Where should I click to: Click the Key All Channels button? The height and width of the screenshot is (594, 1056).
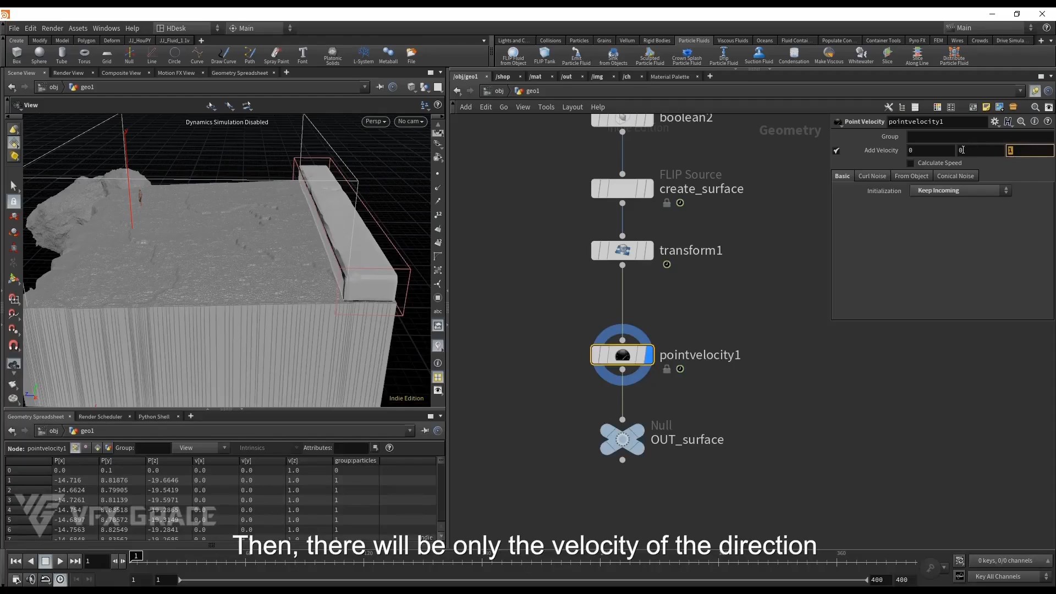pyautogui.click(x=999, y=576)
